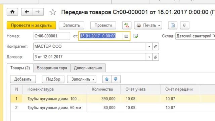Viewport: 215px width, 121px height.
Task: Click the Контрагент field МАСТЕР ООО
Action: 90,46
